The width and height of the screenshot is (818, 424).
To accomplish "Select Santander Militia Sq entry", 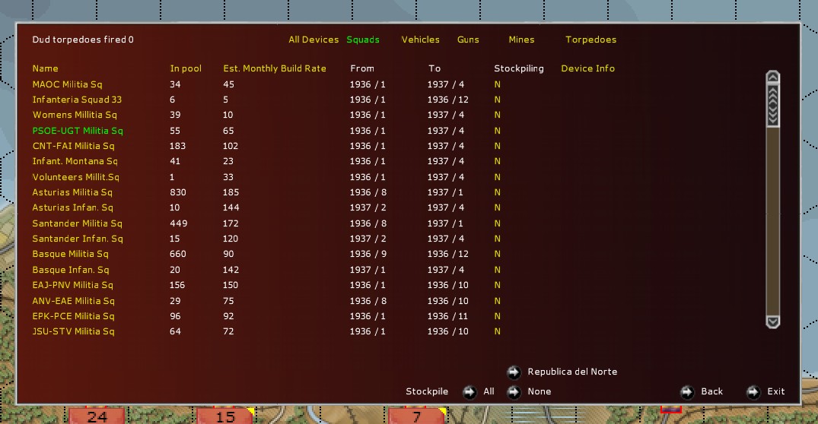I will click(77, 223).
